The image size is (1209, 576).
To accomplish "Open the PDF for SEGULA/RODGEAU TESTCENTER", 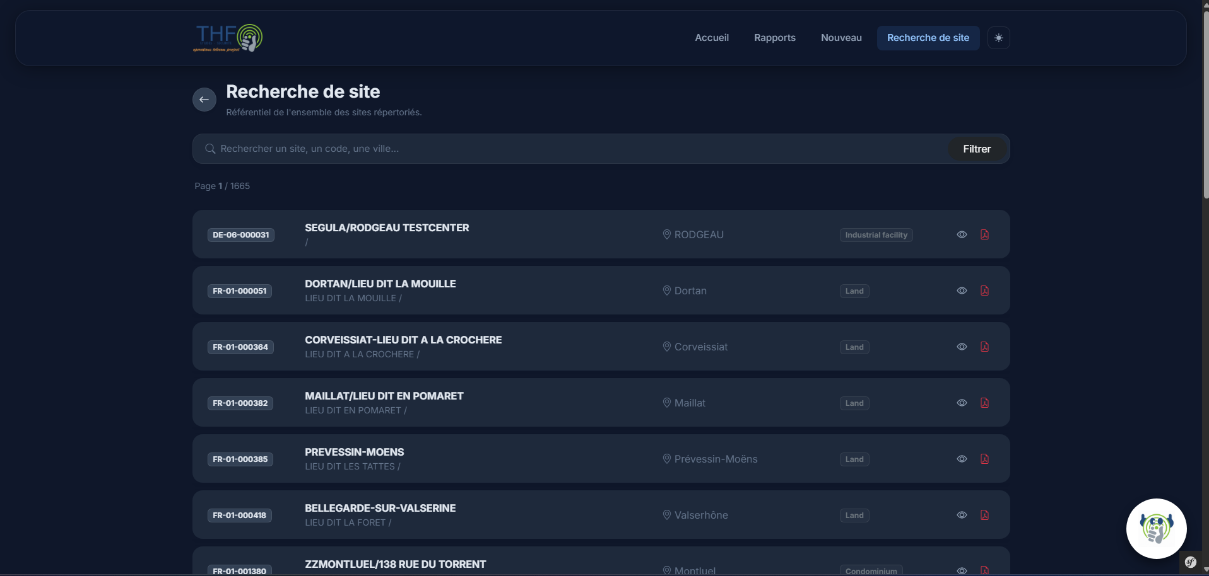I will point(984,234).
